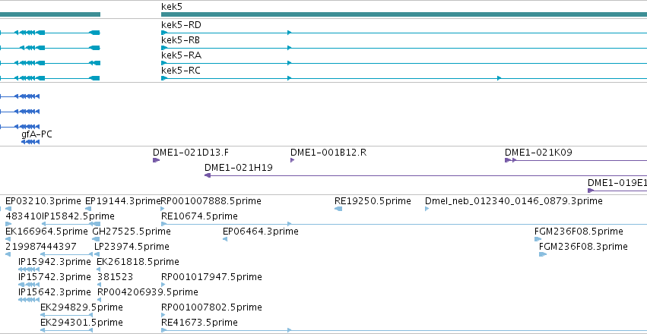Click the RP001007888.5prime label
This screenshot has height=334, width=647.
[211, 201]
